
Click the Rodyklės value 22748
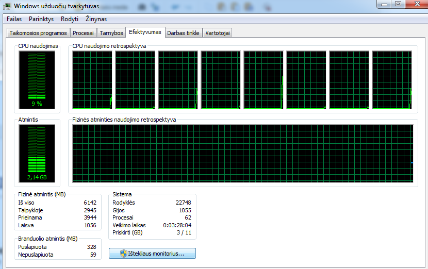(x=184, y=203)
